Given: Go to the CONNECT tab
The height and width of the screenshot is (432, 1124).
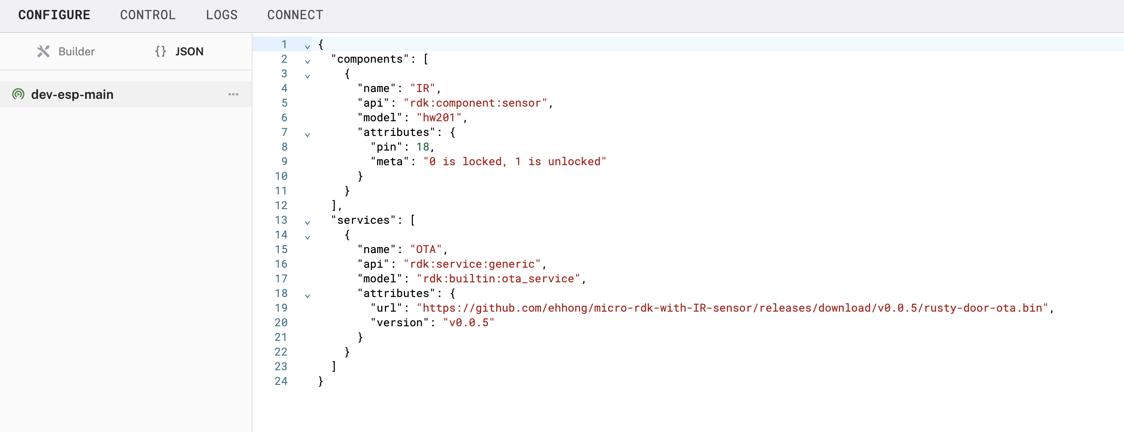Looking at the screenshot, I should point(295,15).
